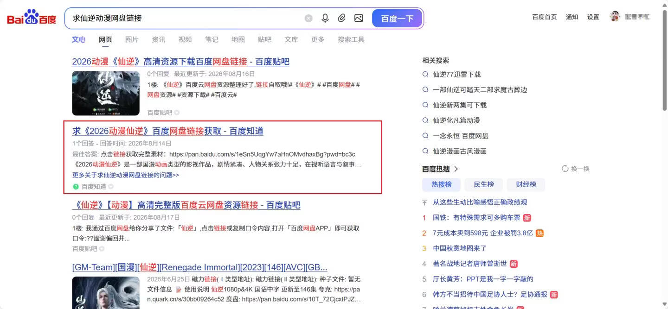Attach a file with paperclip icon
This screenshot has width=668, height=309.
coord(342,18)
